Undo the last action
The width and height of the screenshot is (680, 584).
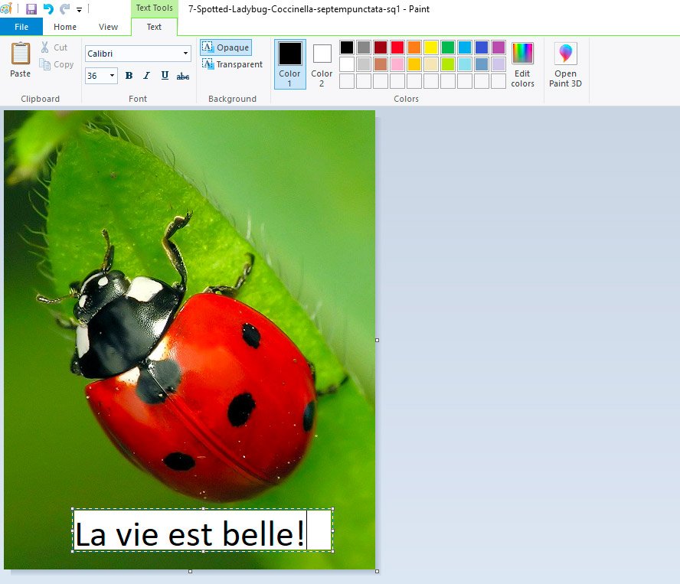point(48,8)
